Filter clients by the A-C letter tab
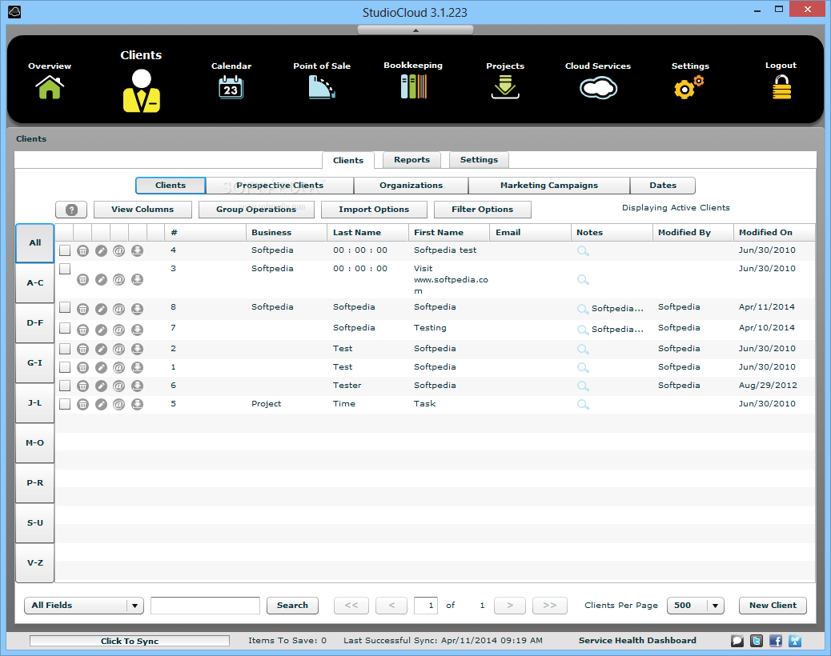Viewport: 831px width, 656px height. pyautogui.click(x=35, y=283)
